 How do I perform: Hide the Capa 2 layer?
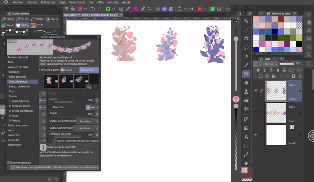pos(256,91)
